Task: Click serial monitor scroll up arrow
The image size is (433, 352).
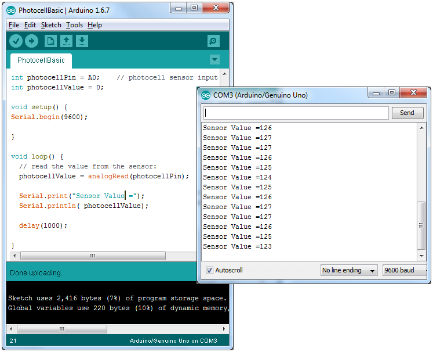Action: click(x=421, y=128)
